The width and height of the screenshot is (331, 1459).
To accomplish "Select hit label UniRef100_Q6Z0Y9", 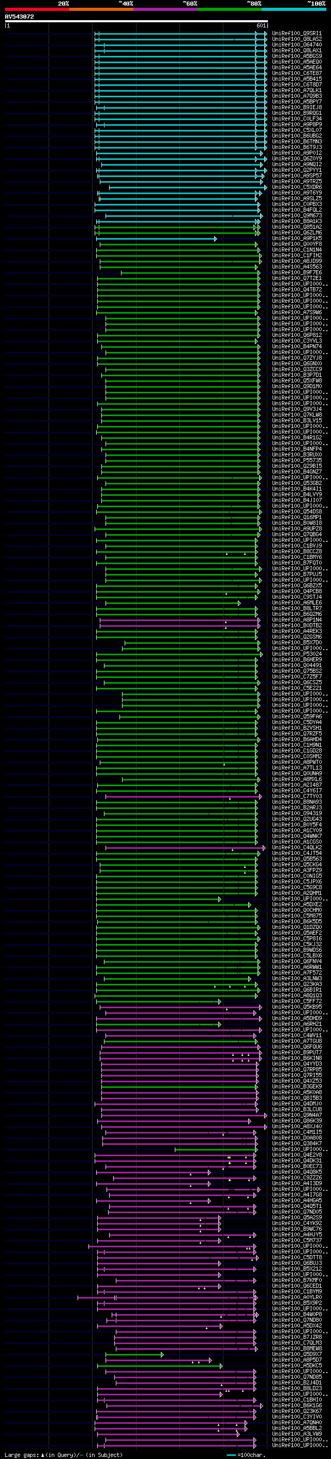I will [296, 158].
